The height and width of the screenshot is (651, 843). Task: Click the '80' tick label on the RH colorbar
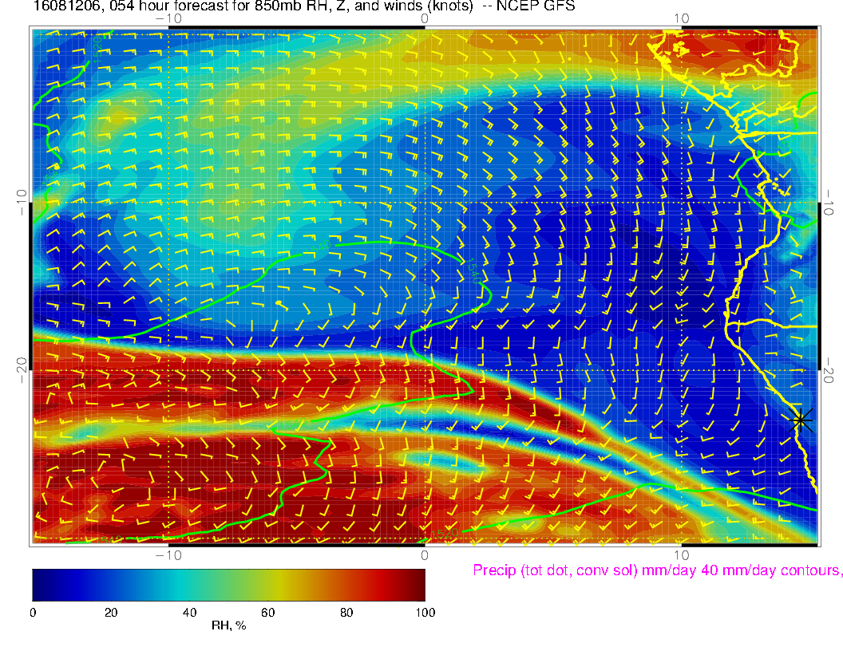346,613
